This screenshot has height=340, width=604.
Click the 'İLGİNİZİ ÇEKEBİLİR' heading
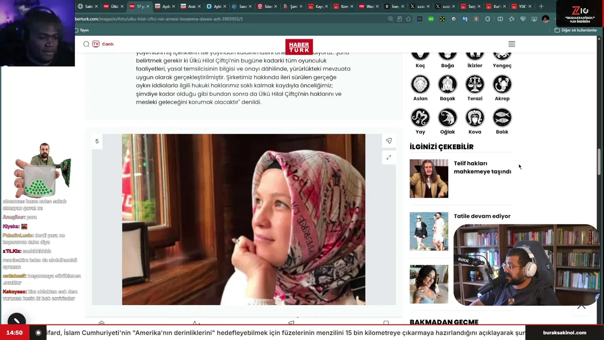click(x=442, y=147)
